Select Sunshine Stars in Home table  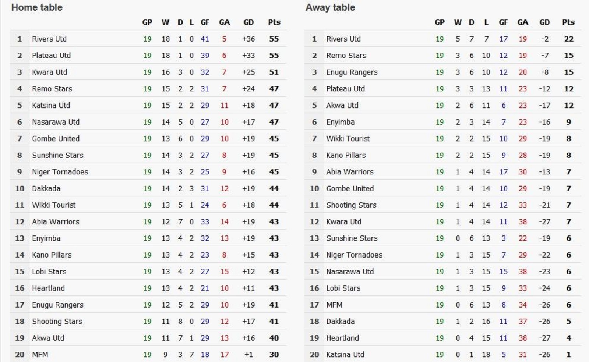click(57, 155)
